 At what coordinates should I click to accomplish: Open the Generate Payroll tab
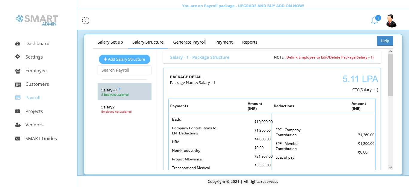(x=189, y=42)
